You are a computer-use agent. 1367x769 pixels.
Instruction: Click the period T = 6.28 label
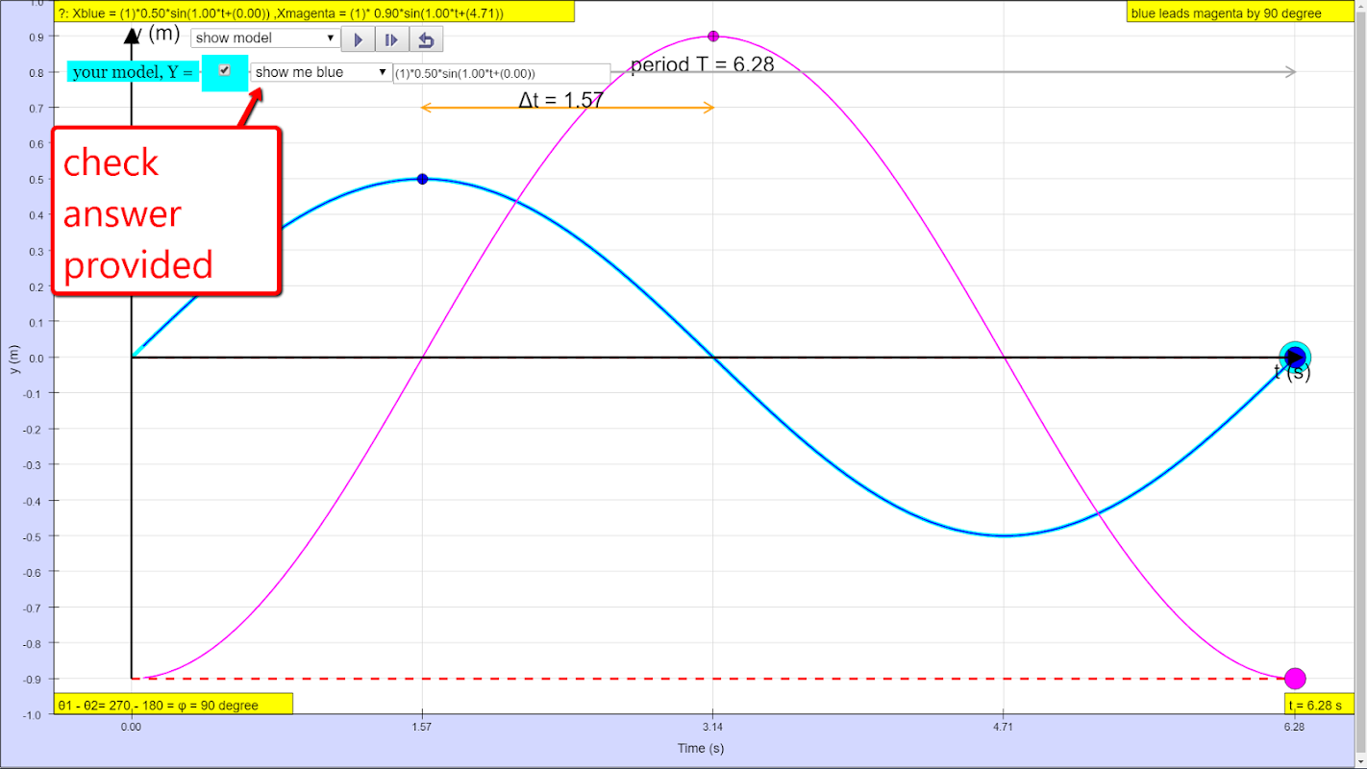coord(702,65)
